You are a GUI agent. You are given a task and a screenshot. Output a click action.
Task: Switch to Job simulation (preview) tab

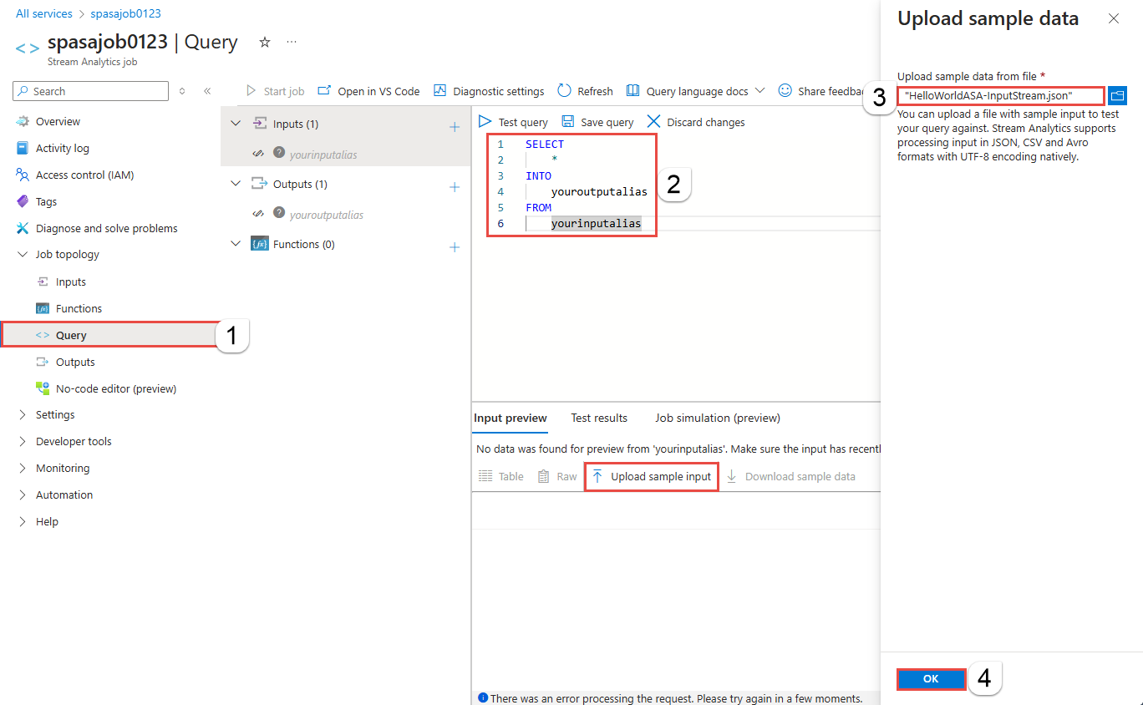(718, 418)
